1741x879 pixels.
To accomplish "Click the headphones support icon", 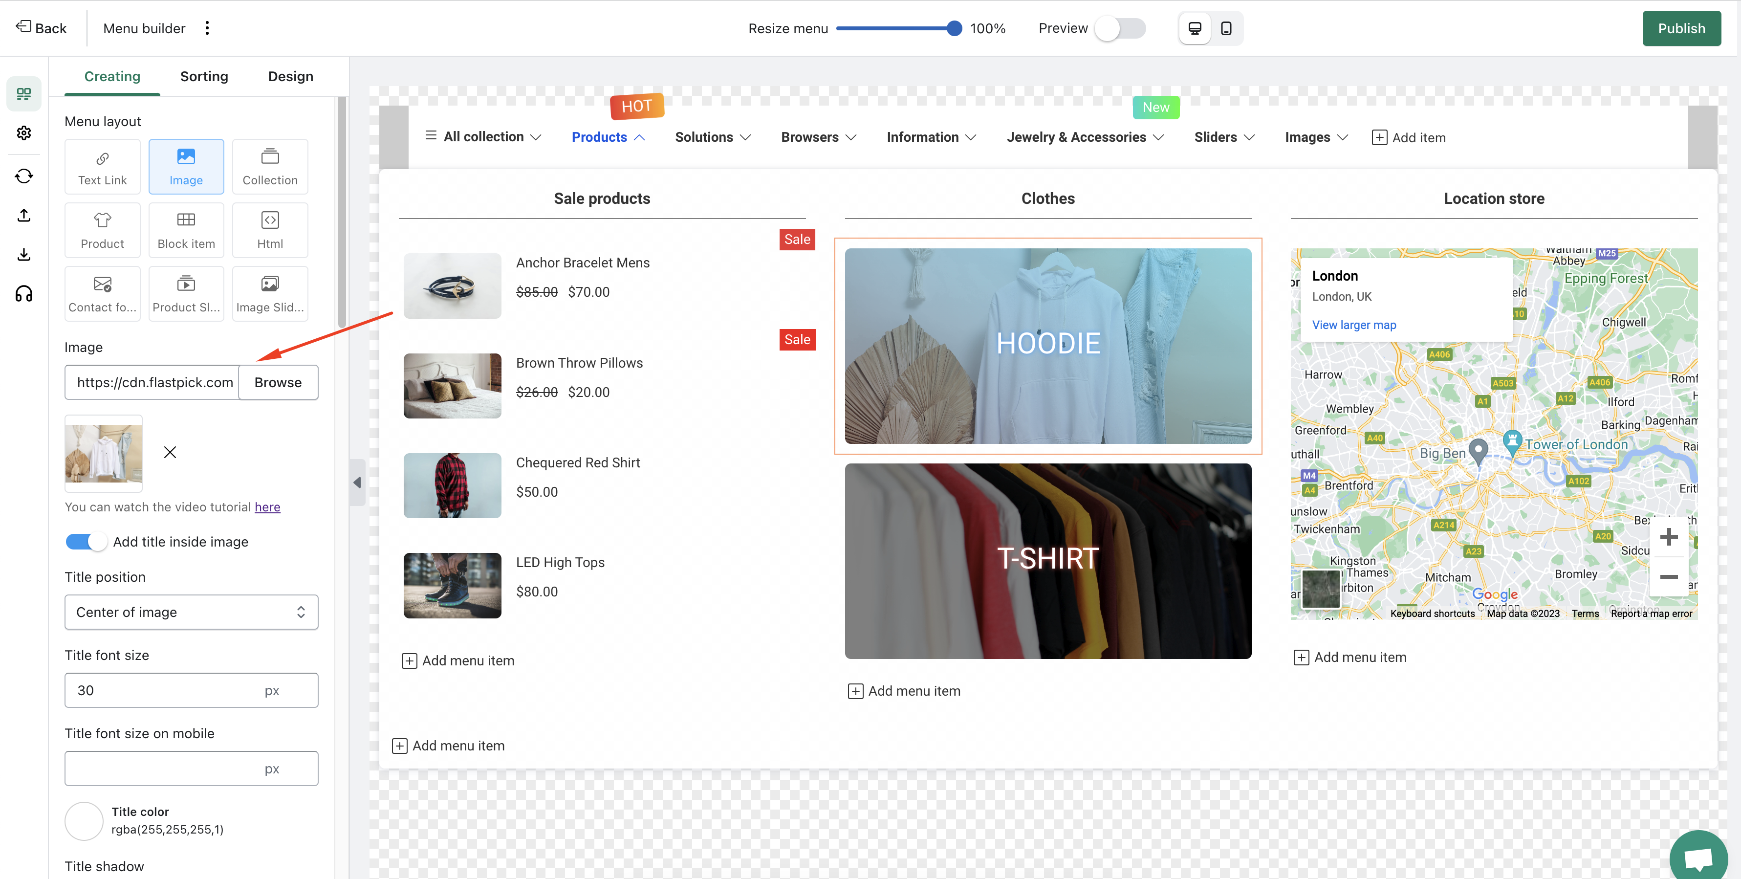I will pos(23,293).
